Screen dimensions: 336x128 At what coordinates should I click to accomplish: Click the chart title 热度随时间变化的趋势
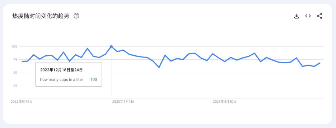click(40, 16)
